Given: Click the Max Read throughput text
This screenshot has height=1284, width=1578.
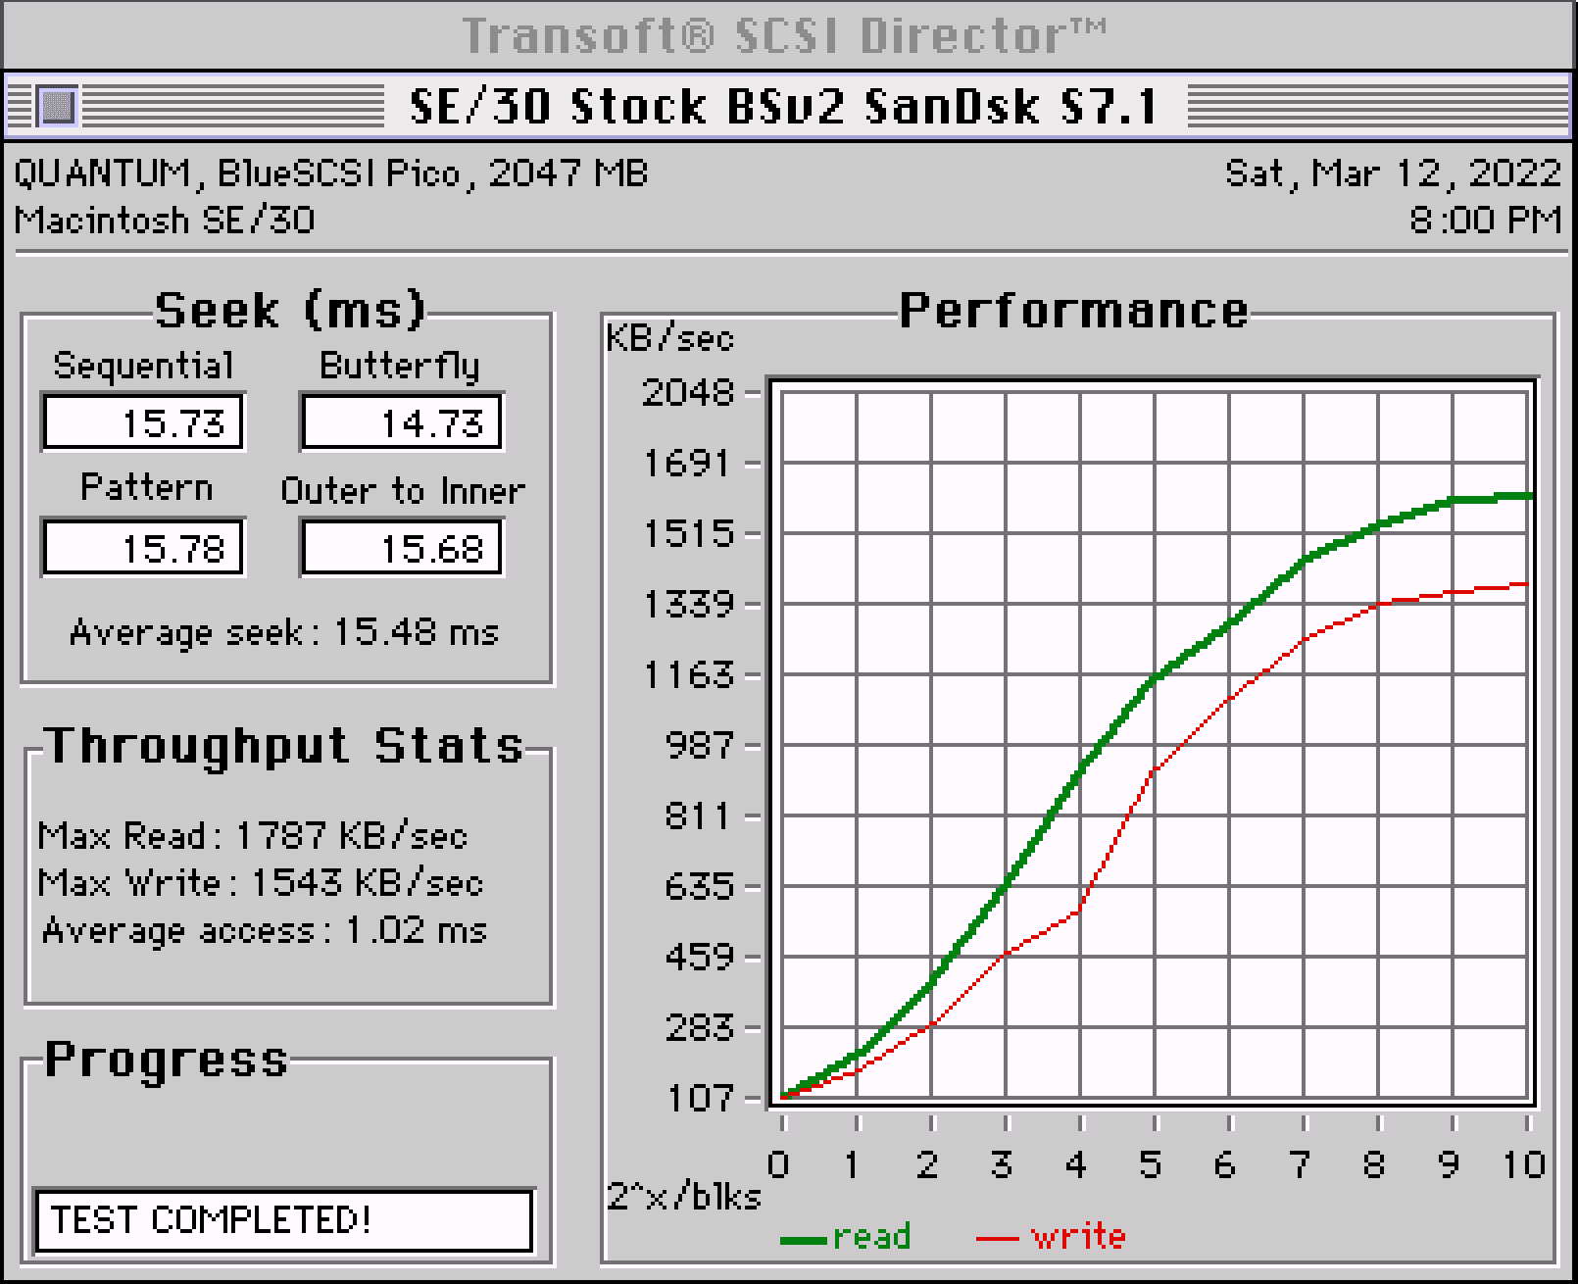Looking at the screenshot, I should [x=253, y=835].
